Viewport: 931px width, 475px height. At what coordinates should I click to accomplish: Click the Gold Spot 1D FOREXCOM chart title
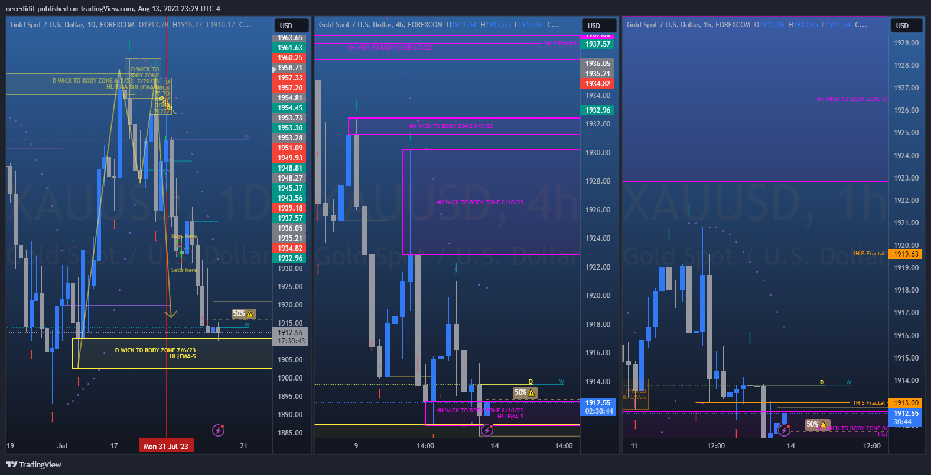point(72,25)
